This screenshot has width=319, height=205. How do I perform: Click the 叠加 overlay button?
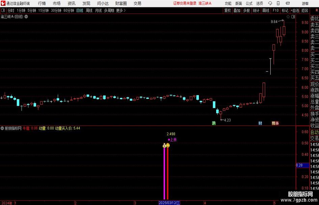pyautogui.click(x=237, y=10)
